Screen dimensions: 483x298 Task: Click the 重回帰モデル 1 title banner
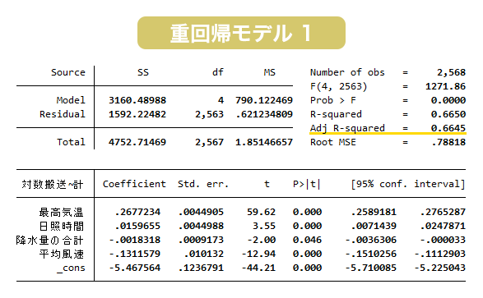point(241,33)
